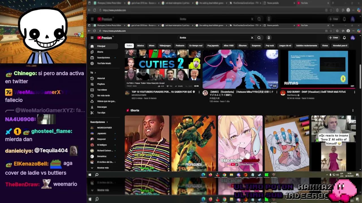
Task: Show hidden system tray icons
Action: 327,175
